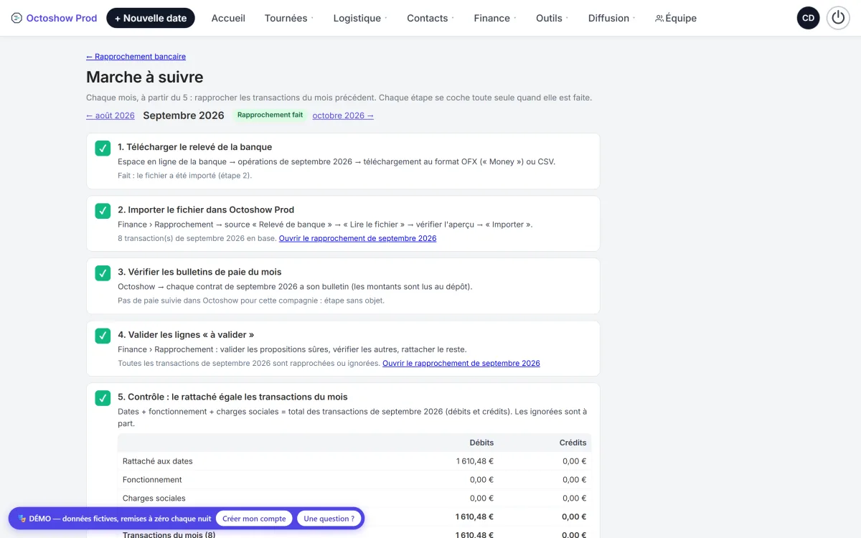This screenshot has width=861, height=538.
Task: Toggle the checkbox for step 5 Contrôle
Action: (x=103, y=398)
